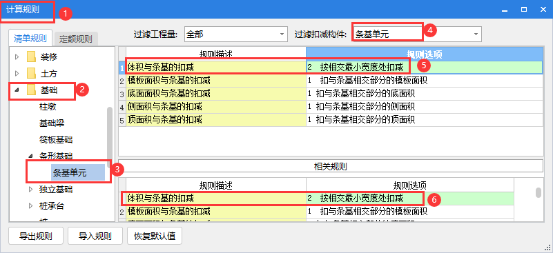553x253 pixels.
Task: Click upper option 扣与条基相交部分的模板面积
Action: point(425,81)
